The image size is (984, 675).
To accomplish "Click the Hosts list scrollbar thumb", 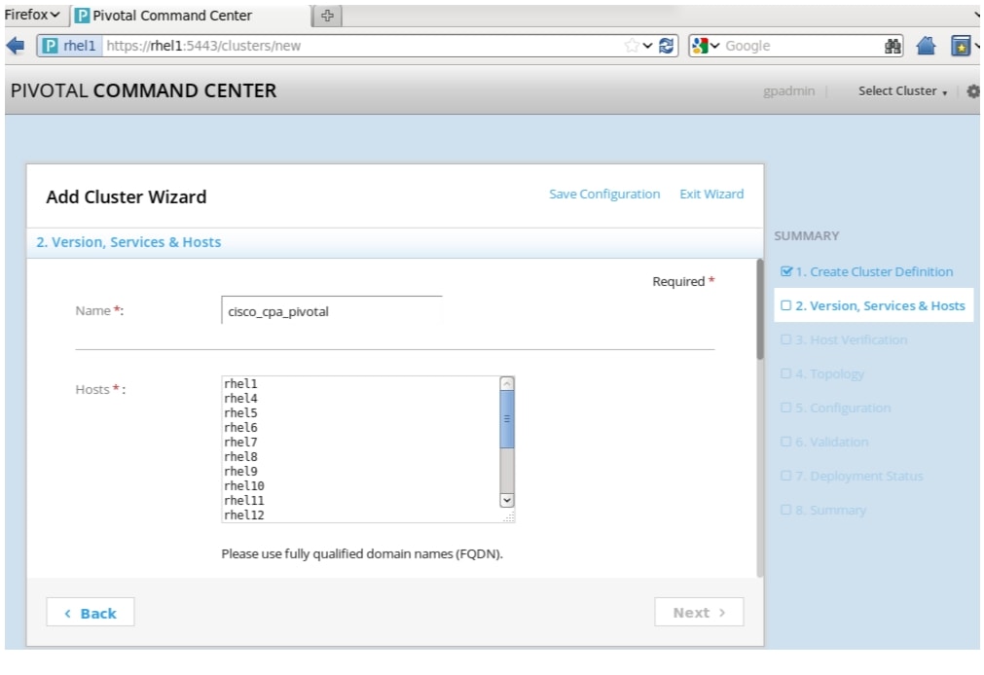I will (x=507, y=419).
